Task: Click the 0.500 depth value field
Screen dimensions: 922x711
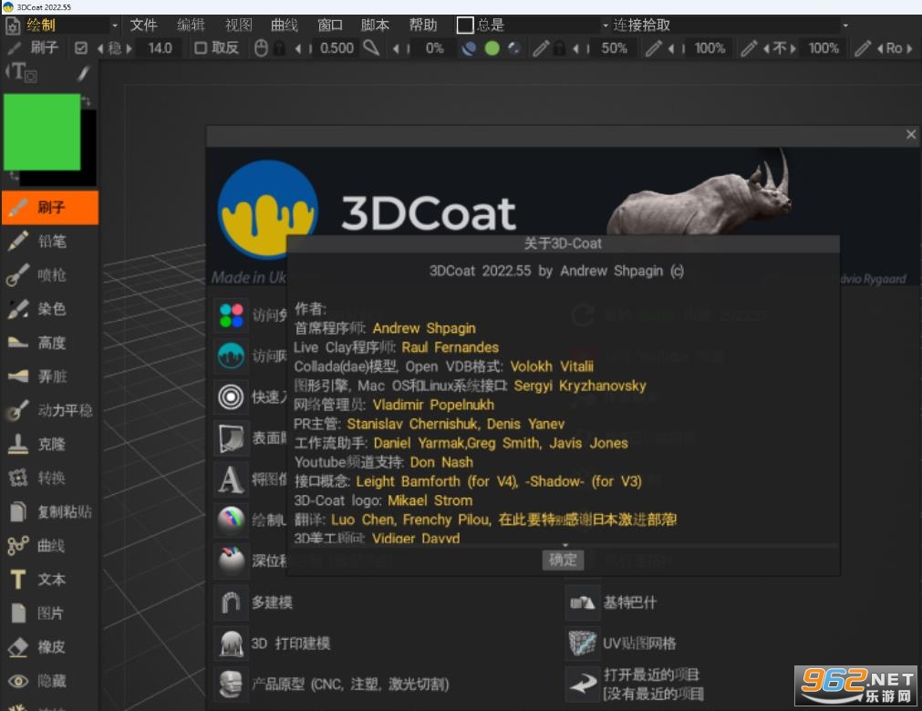Action: pos(337,48)
